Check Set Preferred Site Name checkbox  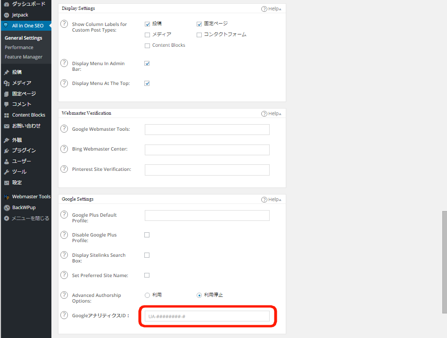(x=147, y=275)
